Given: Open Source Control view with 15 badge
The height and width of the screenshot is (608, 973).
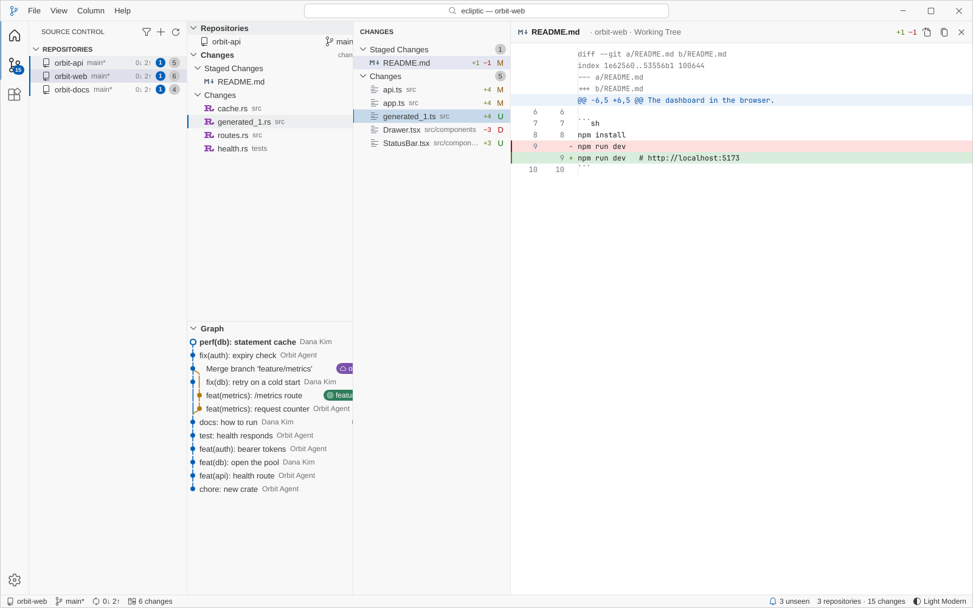Looking at the screenshot, I should pos(15,65).
